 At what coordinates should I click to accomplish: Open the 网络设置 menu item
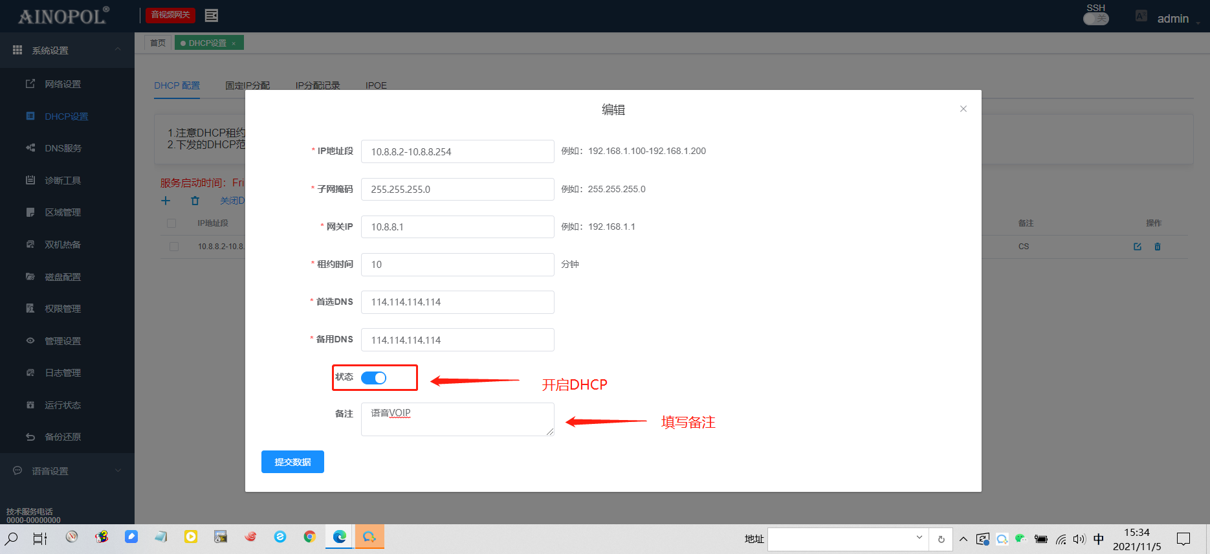coord(63,84)
